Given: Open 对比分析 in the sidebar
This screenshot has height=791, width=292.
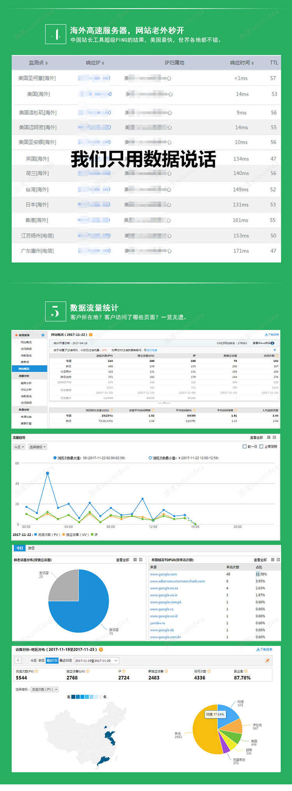Looking at the screenshot, I should 26,390.
